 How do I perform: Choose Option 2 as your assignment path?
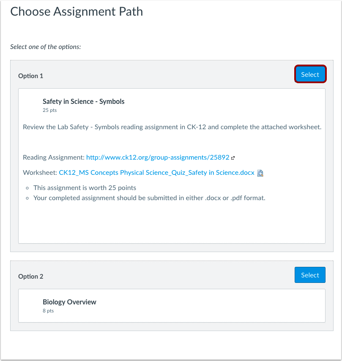[310, 274]
